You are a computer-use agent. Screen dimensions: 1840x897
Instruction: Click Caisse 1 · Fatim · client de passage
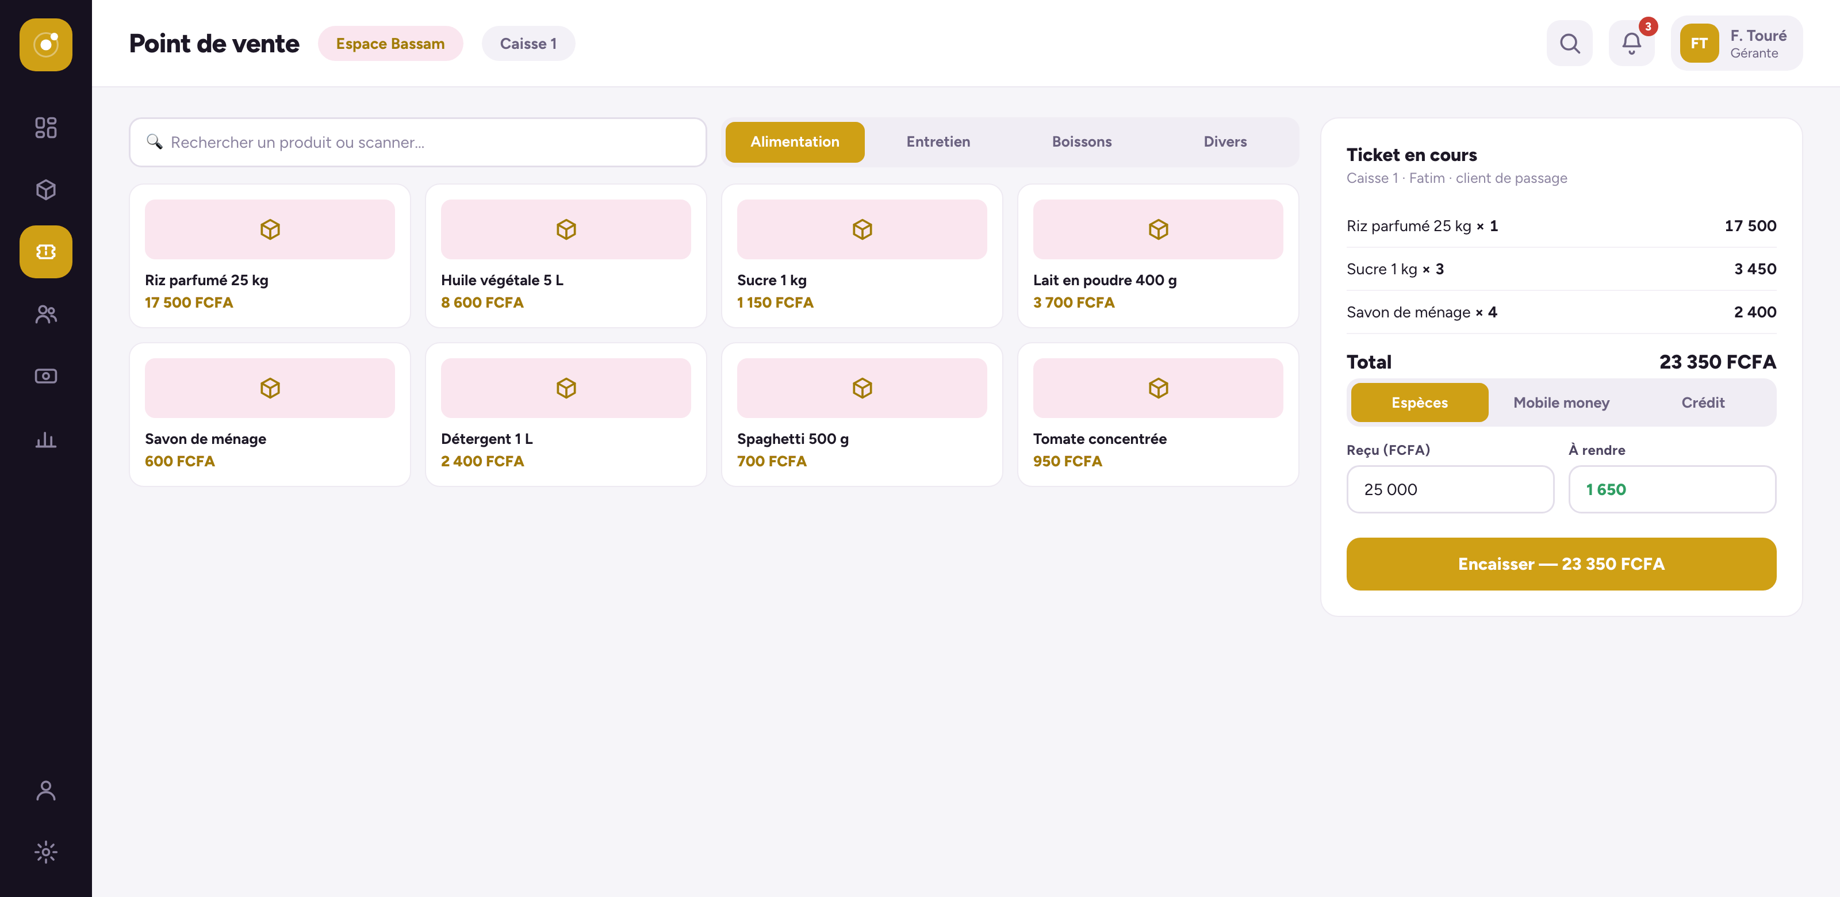1456,178
